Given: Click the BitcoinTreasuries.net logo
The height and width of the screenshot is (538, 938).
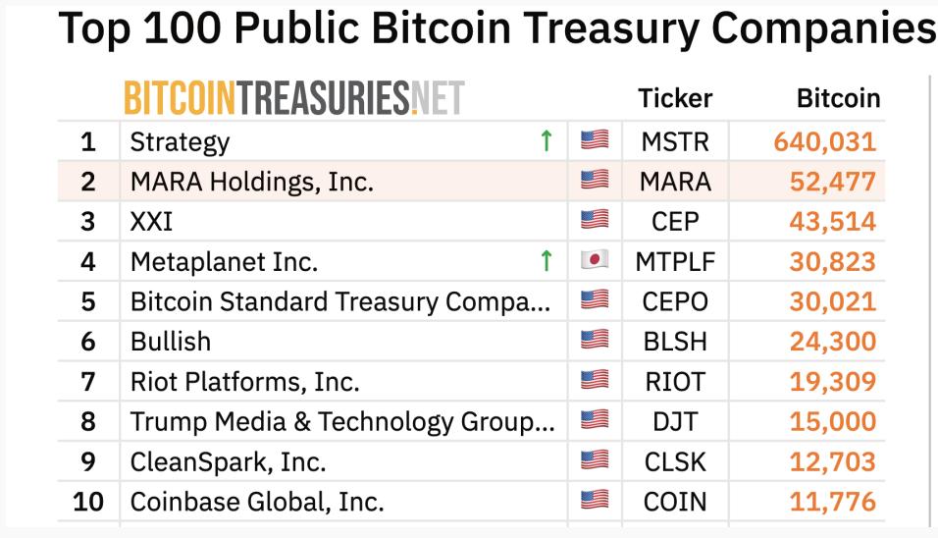Looking at the screenshot, I should pyautogui.click(x=293, y=98).
